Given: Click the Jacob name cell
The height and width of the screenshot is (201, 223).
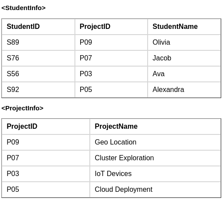Looking at the screenshot, I should [x=184, y=58].
